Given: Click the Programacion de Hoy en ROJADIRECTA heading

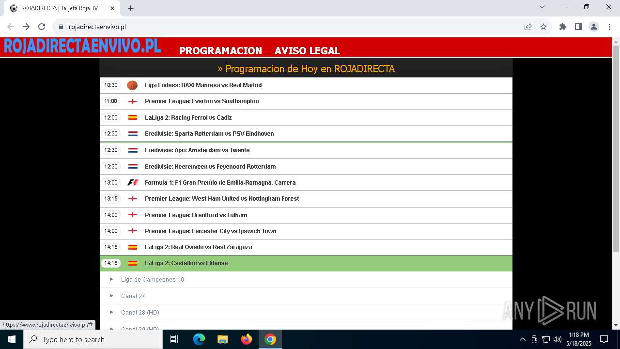Looking at the screenshot, I should [x=306, y=69].
